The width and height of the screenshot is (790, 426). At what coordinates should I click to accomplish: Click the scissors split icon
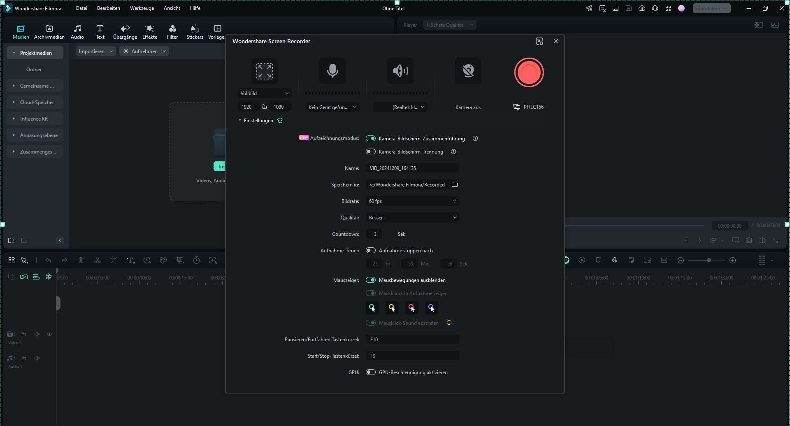coord(98,260)
